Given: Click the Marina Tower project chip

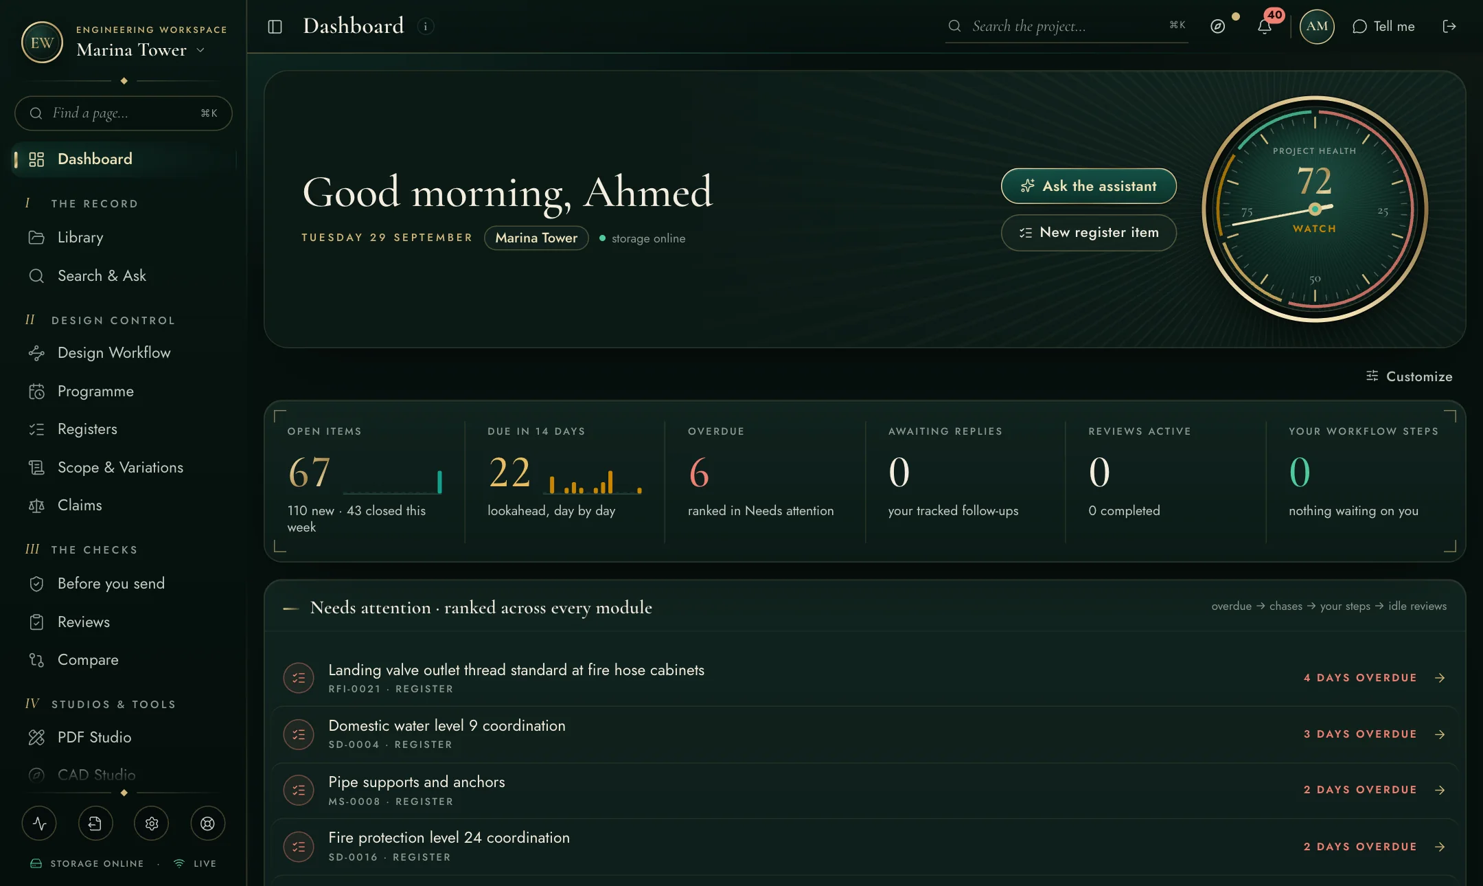Looking at the screenshot, I should (536, 238).
